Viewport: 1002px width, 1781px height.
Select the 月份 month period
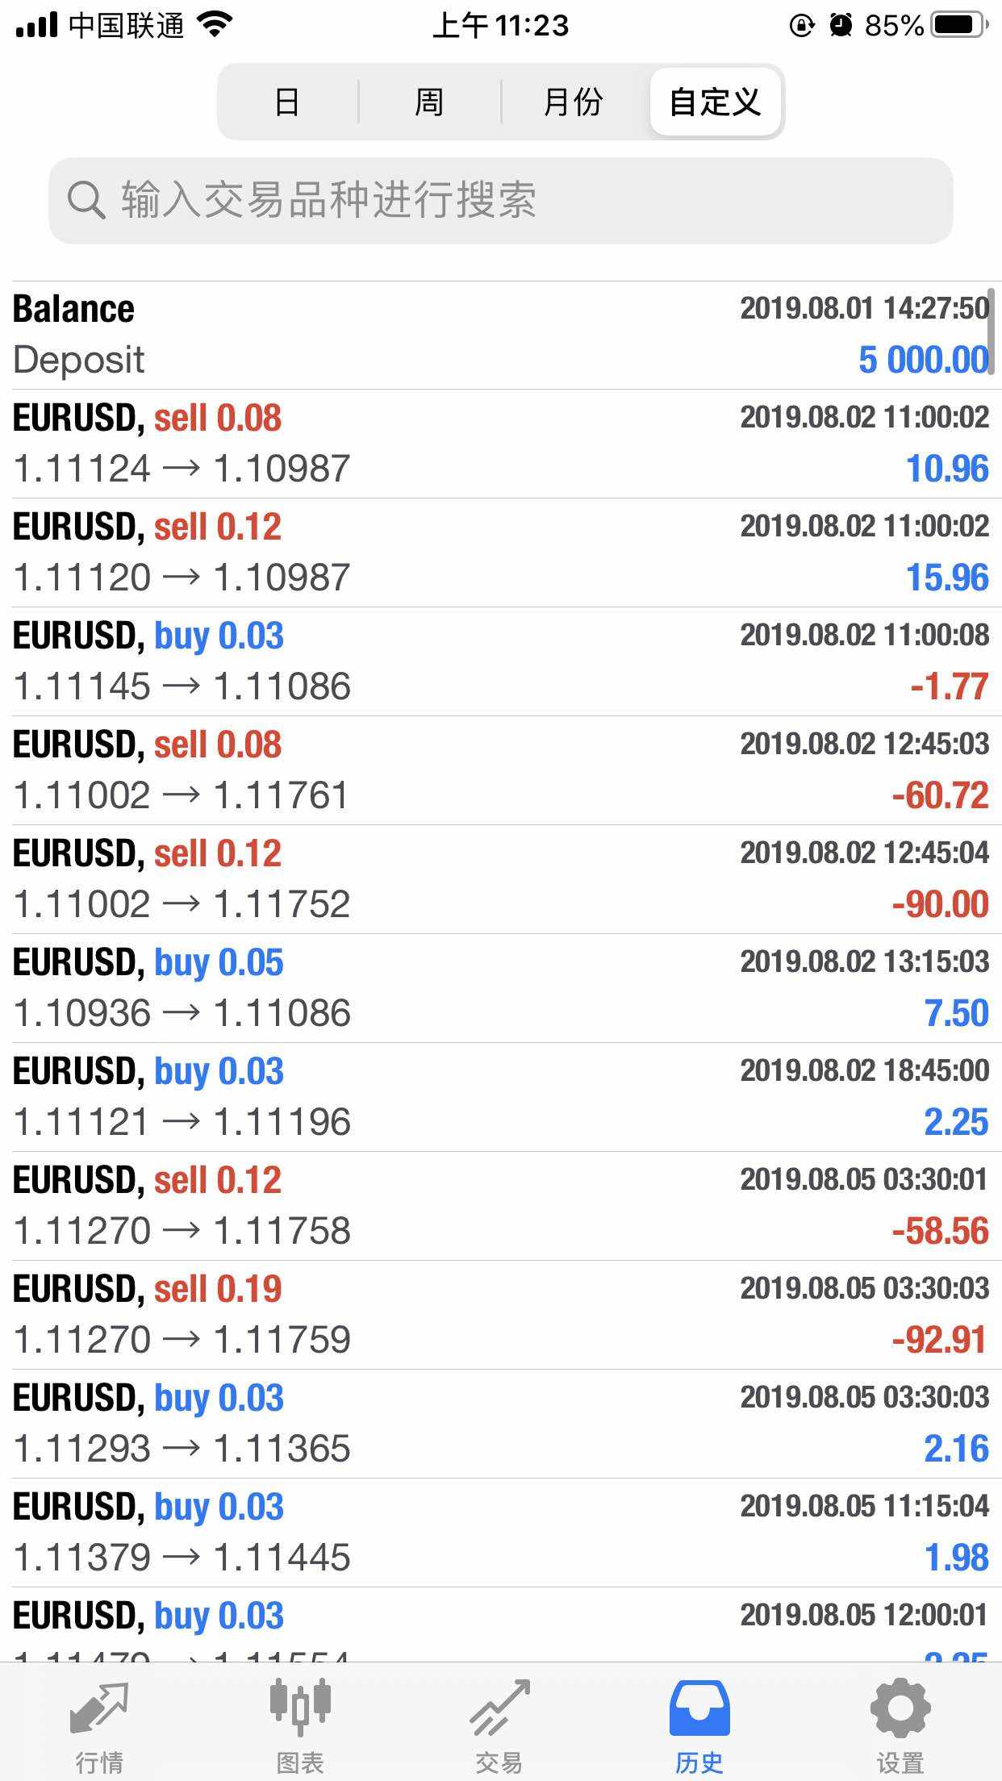tap(573, 102)
